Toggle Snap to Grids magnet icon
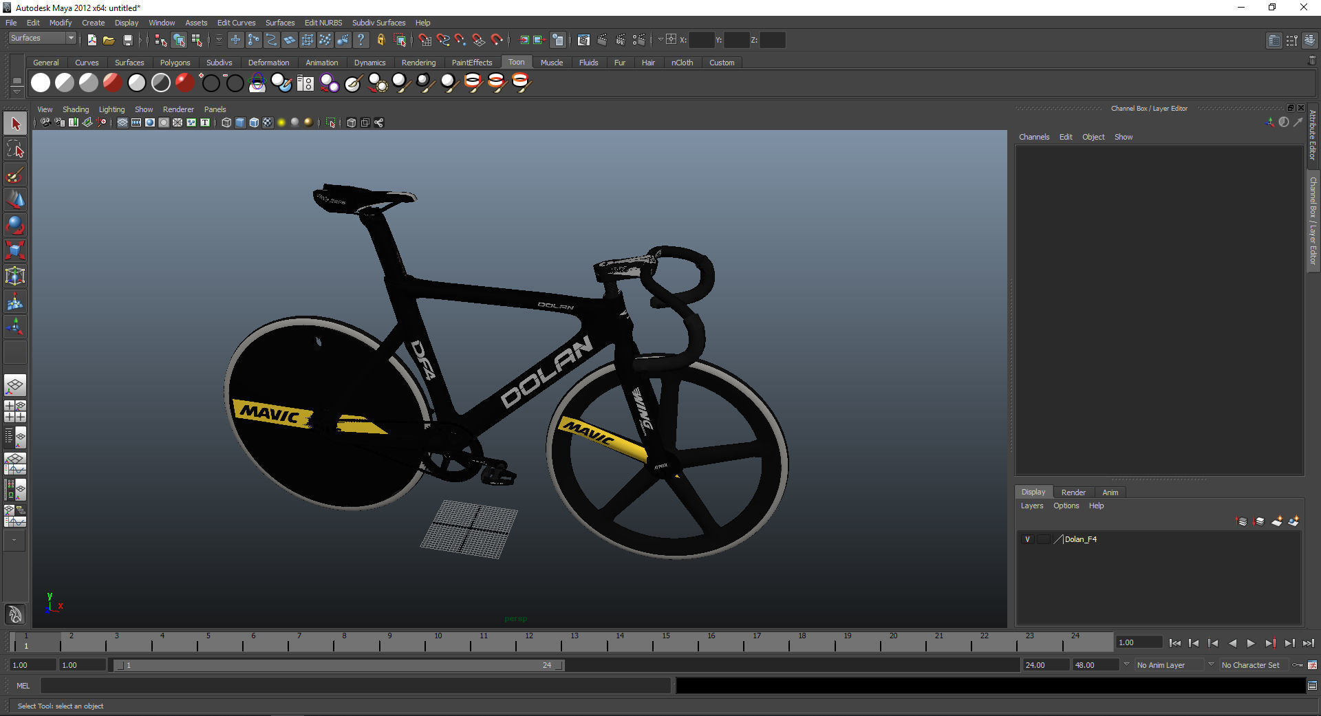Image resolution: width=1321 pixels, height=716 pixels. (425, 40)
